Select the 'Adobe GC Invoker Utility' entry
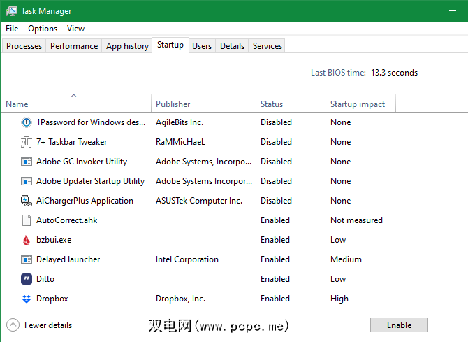This screenshot has width=468, height=342. click(82, 162)
